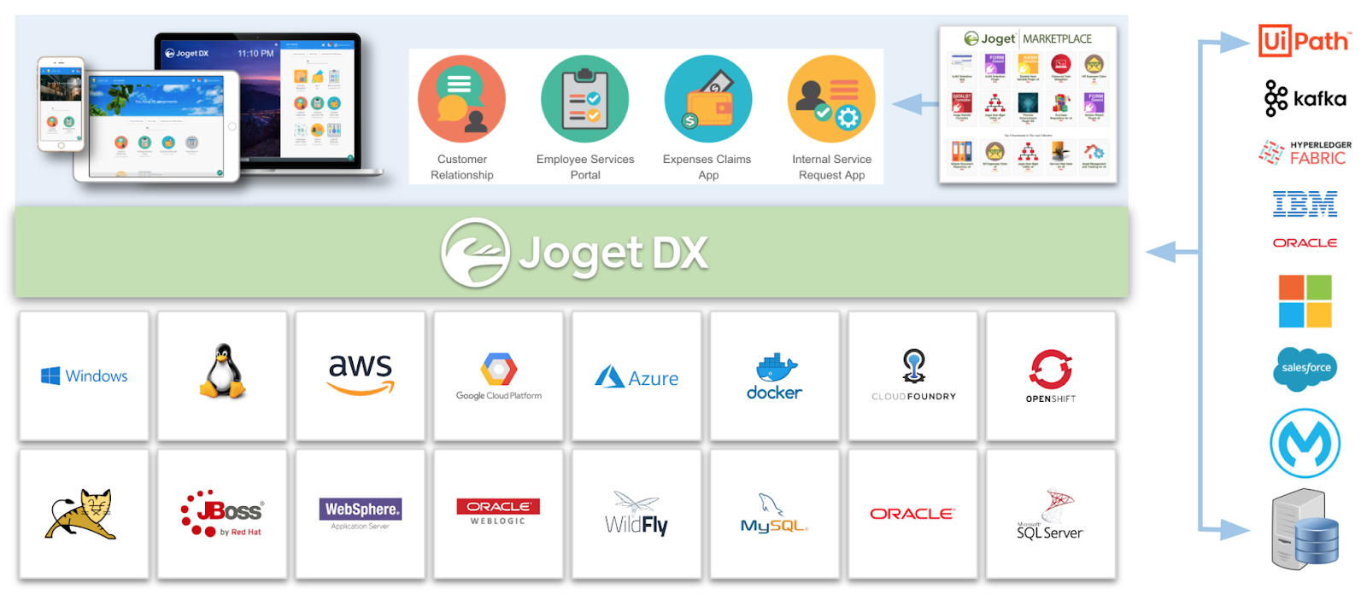Open the Docker whale tile
This screenshot has width=1367, height=600.
click(x=775, y=376)
